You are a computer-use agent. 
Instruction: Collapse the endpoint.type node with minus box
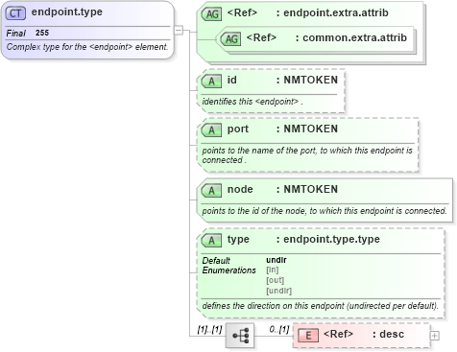point(179,31)
